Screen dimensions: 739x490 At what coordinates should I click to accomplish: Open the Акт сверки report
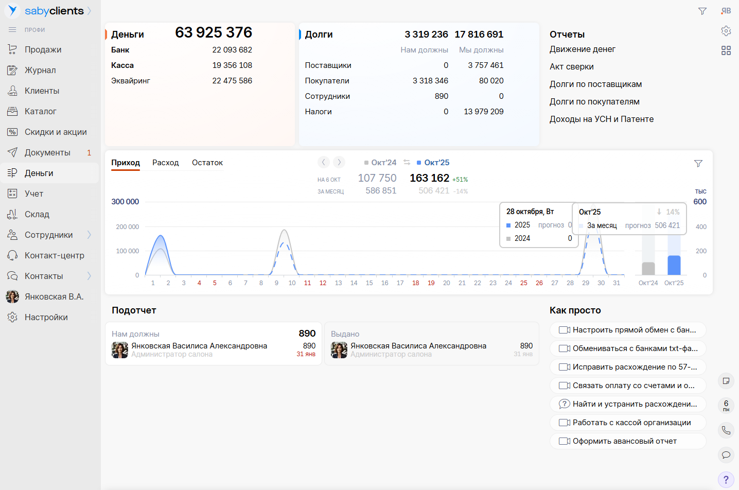point(571,67)
